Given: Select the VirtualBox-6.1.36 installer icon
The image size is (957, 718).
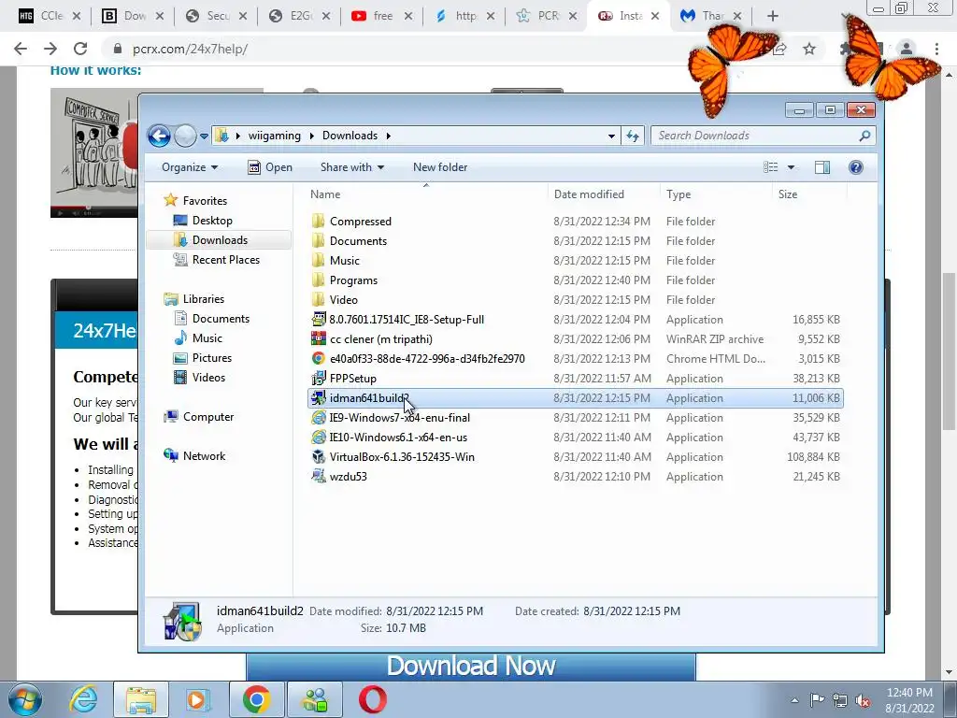Looking at the screenshot, I should click(318, 456).
